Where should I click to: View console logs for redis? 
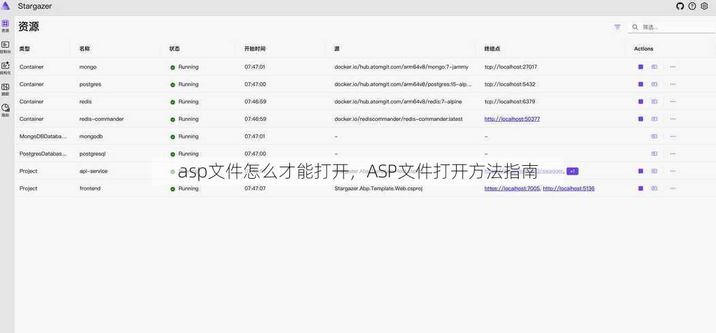(654, 101)
